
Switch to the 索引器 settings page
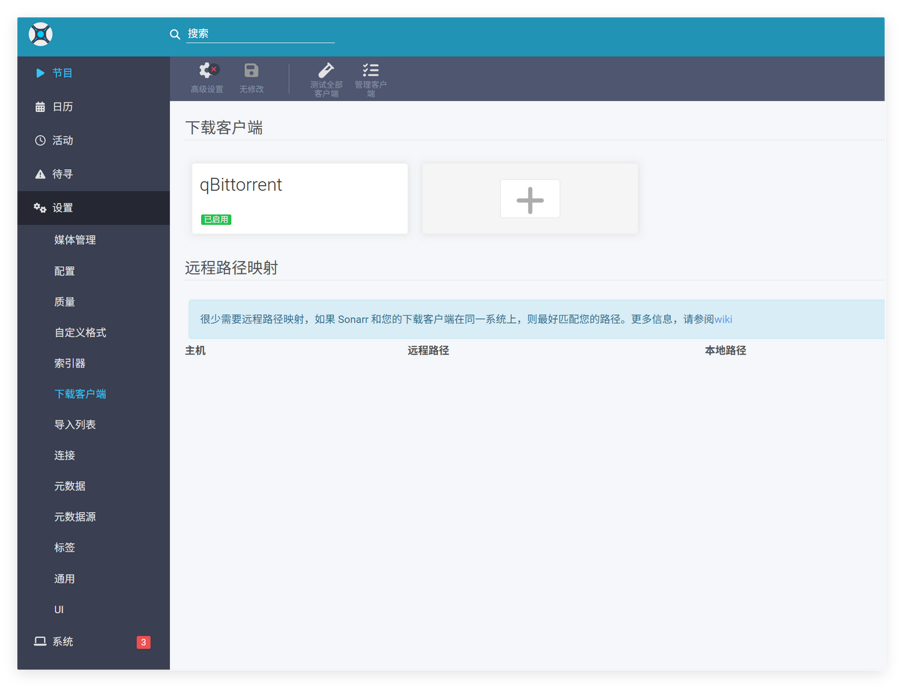point(70,363)
